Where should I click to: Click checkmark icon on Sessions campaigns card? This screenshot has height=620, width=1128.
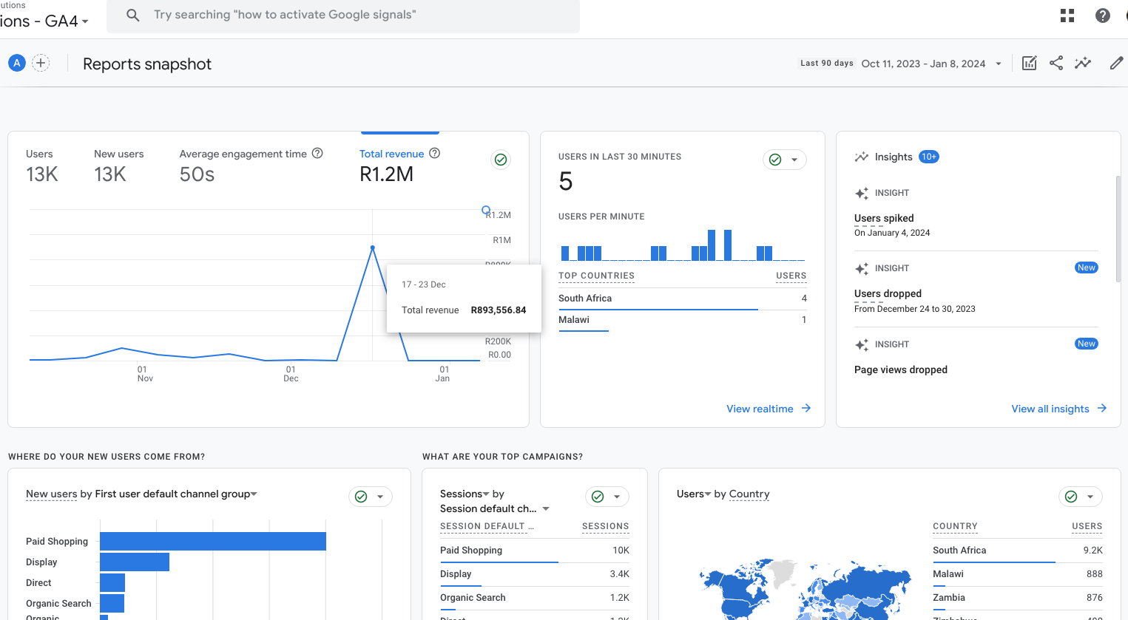[598, 497]
